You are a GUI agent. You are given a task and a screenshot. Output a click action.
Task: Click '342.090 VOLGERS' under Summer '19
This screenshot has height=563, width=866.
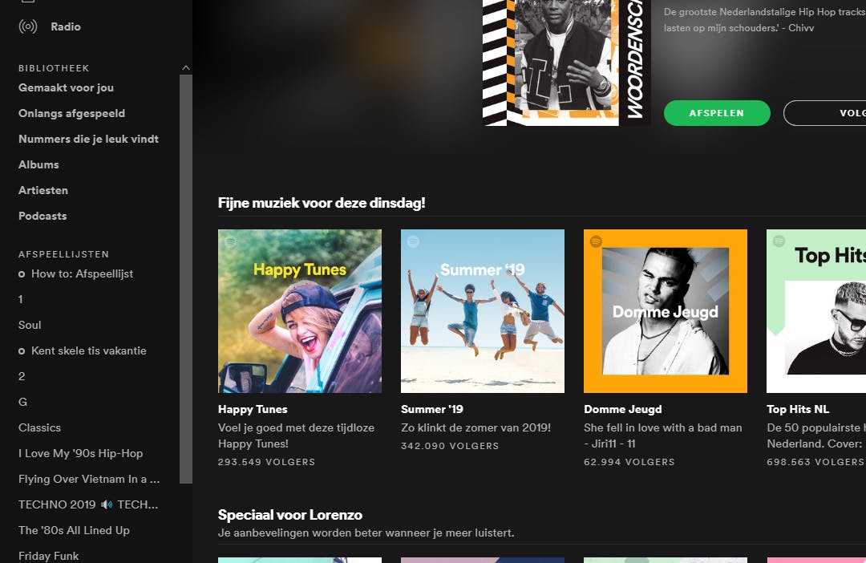coord(450,446)
